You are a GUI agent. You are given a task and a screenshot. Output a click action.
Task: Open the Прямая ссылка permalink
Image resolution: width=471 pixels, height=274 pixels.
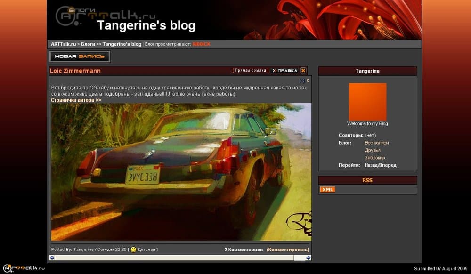click(x=251, y=71)
